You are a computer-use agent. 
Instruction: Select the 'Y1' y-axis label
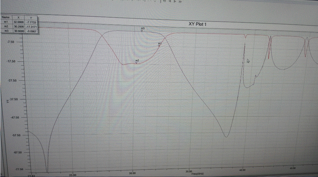point(8,101)
